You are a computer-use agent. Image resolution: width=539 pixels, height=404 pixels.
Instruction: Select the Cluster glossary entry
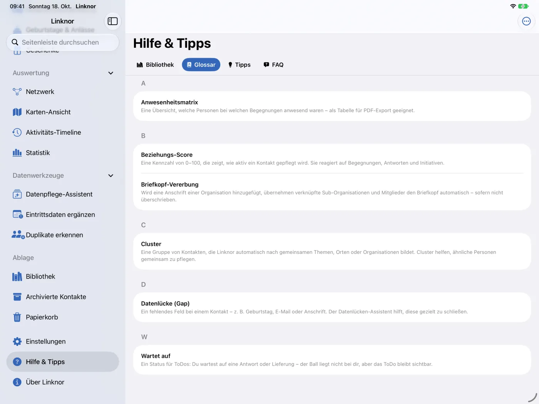[332, 251]
